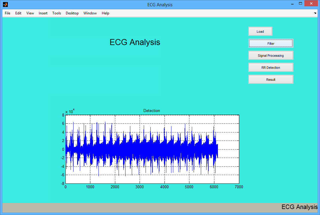Click the ECG Analysis heading text
This screenshot has height=215, width=320.
tap(135, 42)
